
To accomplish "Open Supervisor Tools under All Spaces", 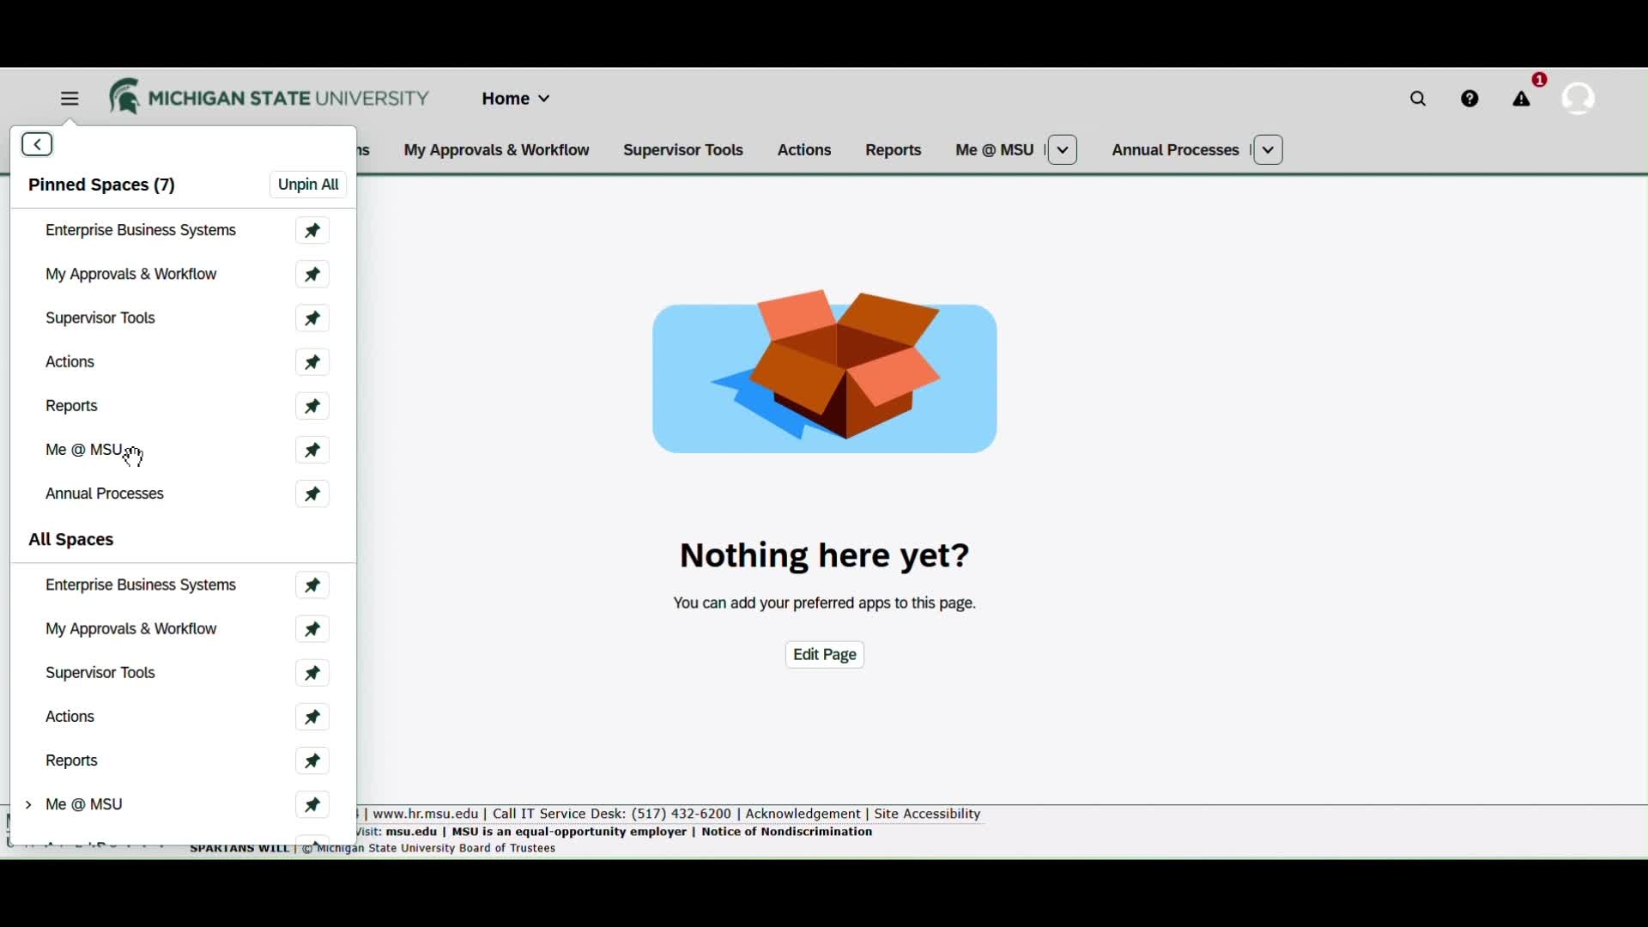I will pos(100,675).
